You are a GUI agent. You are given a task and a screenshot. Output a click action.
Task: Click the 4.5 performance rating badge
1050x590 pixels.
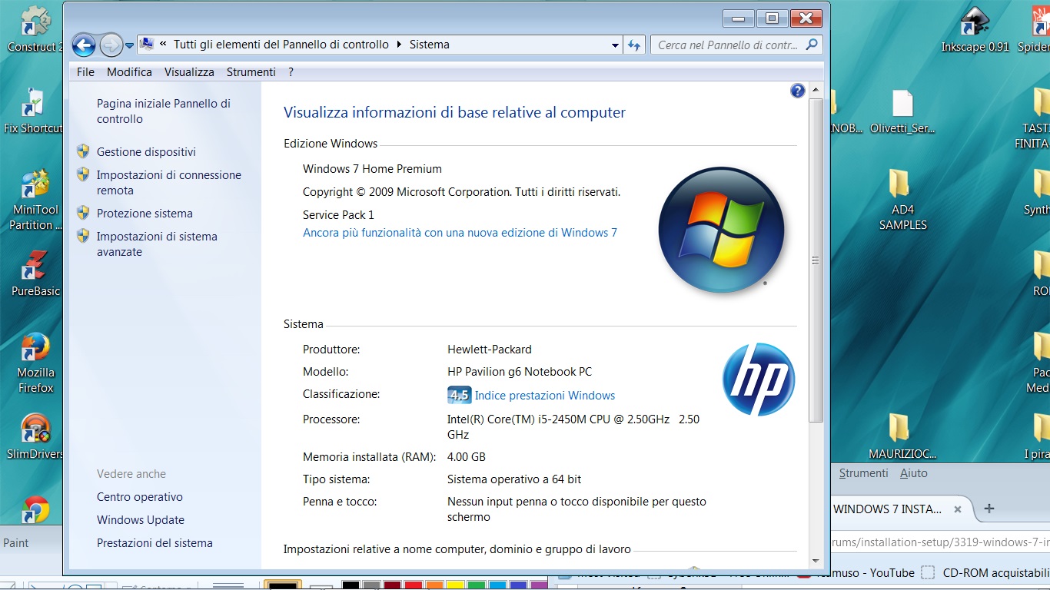click(459, 395)
